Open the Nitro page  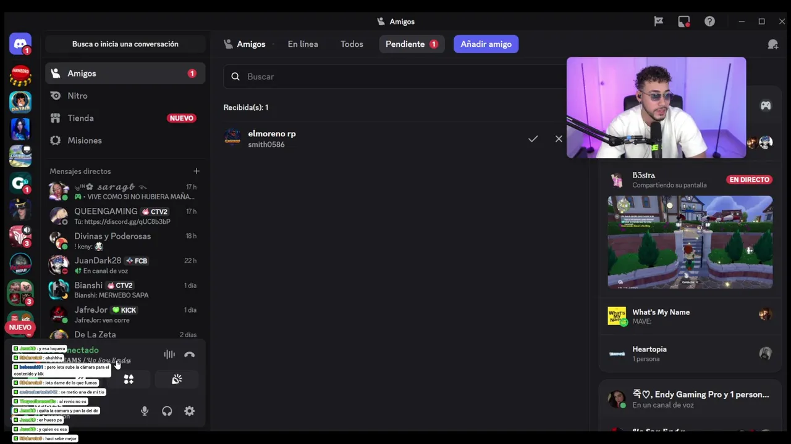pos(125,96)
